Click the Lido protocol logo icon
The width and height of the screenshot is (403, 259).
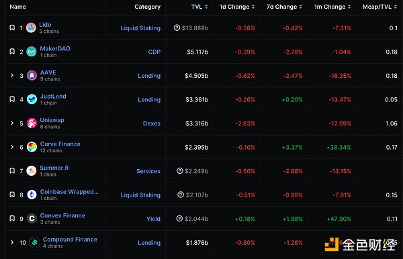31,28
